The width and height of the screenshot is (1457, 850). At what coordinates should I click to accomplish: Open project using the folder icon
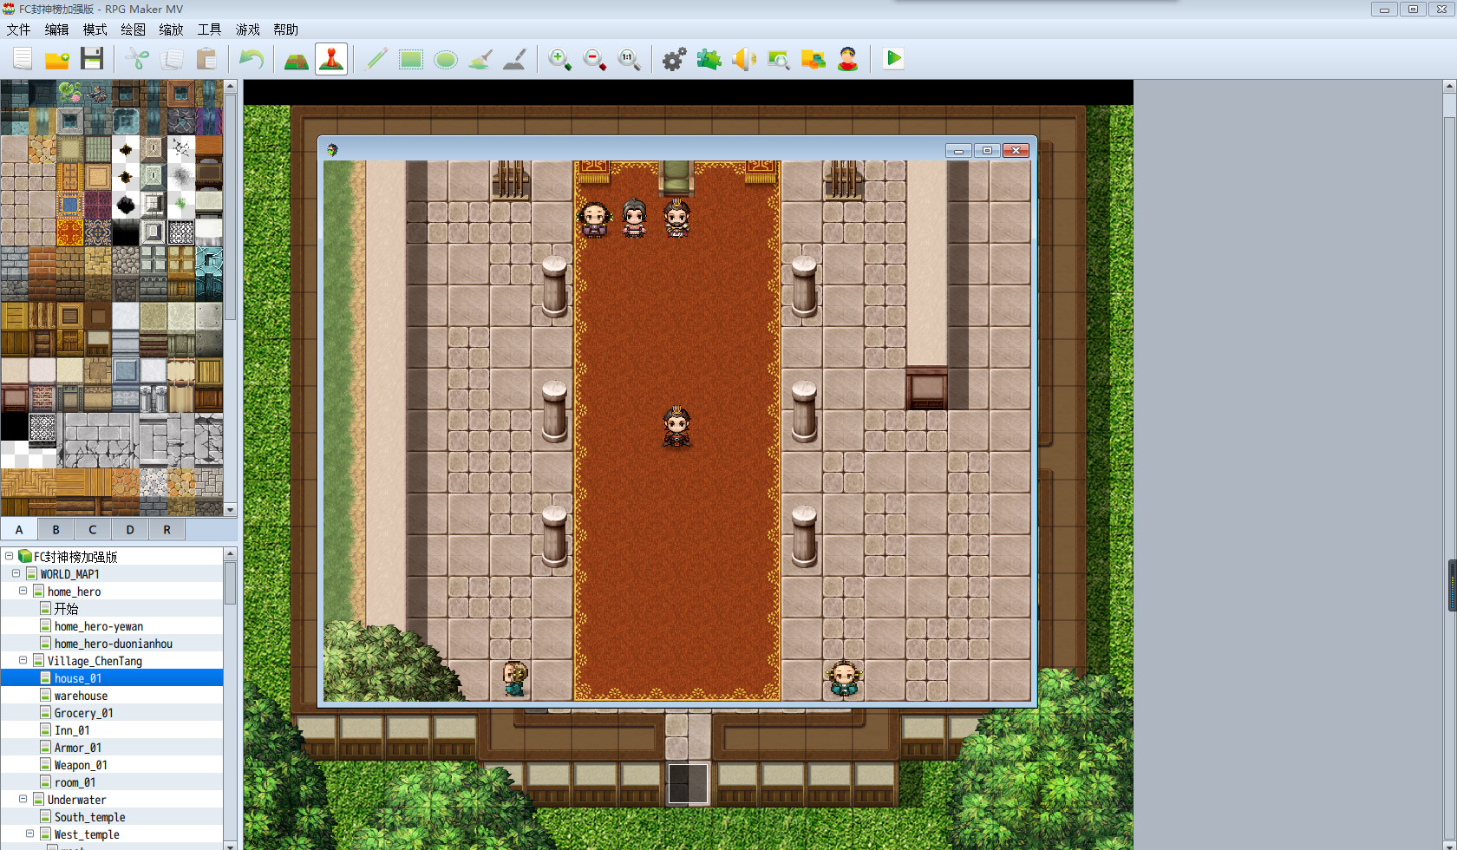(x=57, y=59)
